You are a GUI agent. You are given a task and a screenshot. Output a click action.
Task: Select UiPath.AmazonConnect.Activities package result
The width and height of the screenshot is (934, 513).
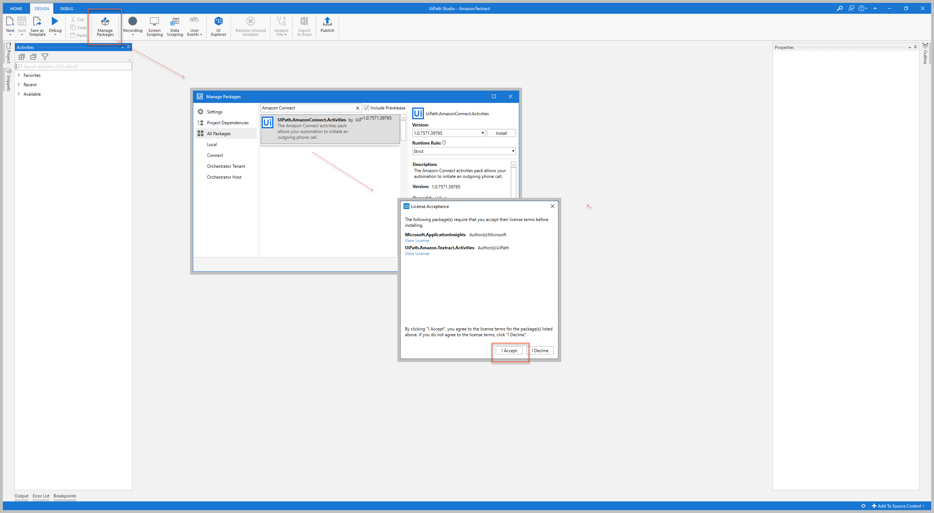330,129
